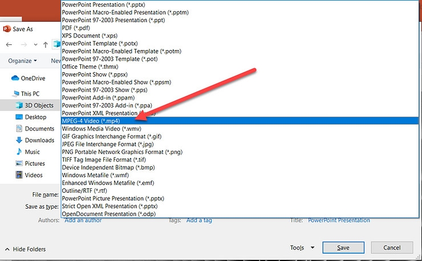Select PowerPoint Show (*.ppsx) option
This screenshot has width=422, height=261.
(x=240, y=74)
